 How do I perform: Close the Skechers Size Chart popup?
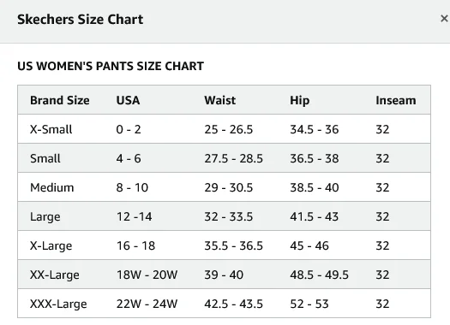444,19
